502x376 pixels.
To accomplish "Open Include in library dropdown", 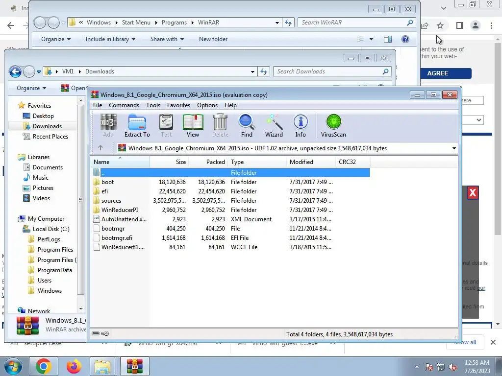I will pos(110,39).
